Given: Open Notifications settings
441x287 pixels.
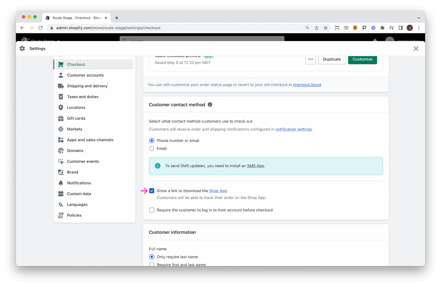Looking at the screenshot, I should click(x=94, y=183).
